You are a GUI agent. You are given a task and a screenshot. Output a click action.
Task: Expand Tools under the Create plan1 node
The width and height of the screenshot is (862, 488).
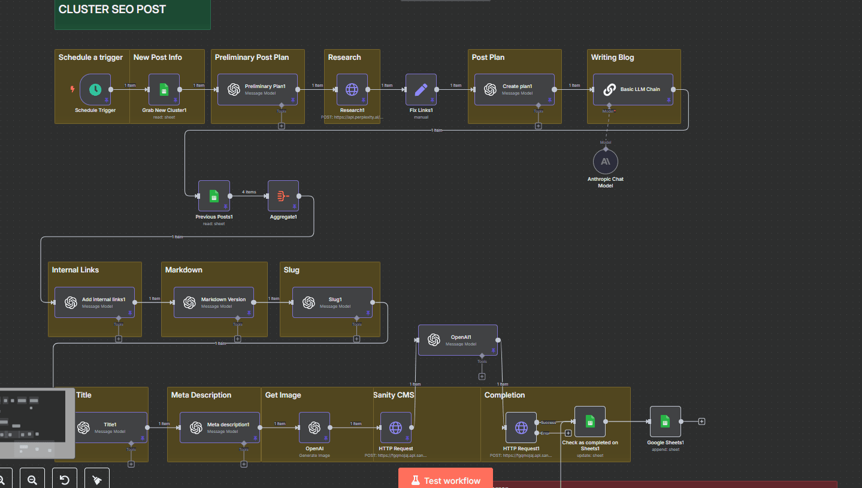(x=538, y=126)
